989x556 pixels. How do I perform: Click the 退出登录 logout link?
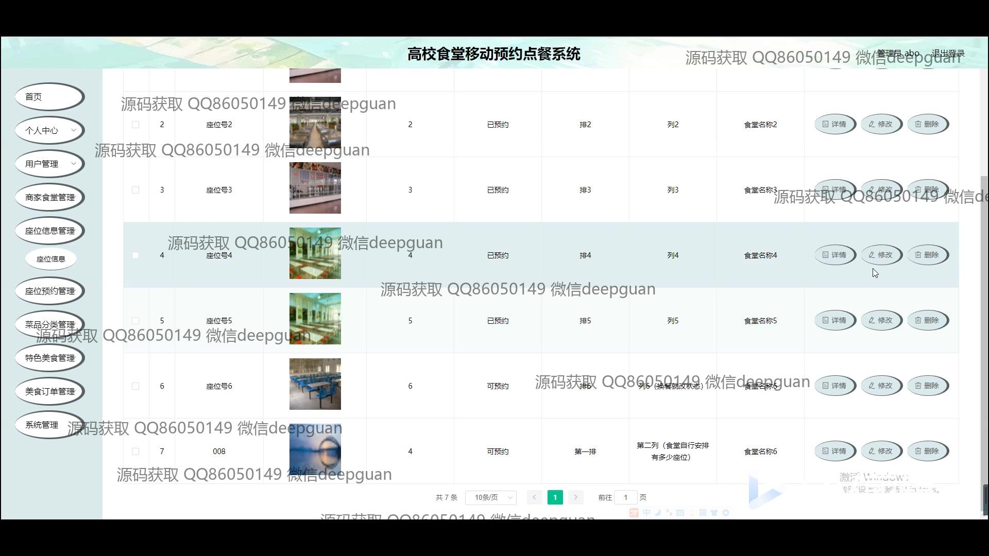pyautogui.click(x=948, y=54)
